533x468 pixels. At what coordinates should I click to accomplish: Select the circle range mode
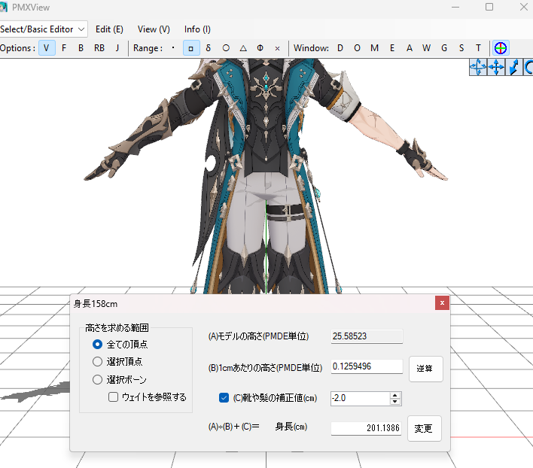click(226, 48)
